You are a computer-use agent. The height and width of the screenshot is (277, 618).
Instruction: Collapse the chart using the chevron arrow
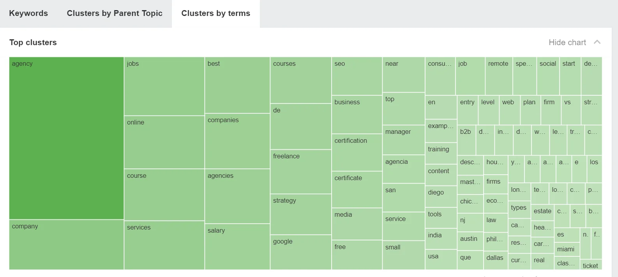(x=597, y=42)
